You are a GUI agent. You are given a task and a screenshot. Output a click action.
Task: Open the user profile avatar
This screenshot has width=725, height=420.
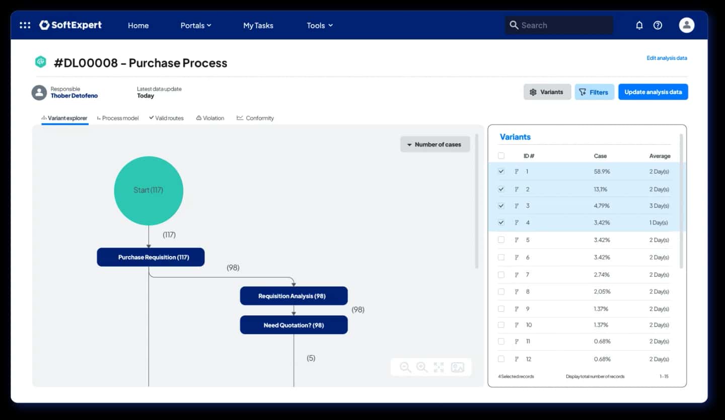point(687,25)
